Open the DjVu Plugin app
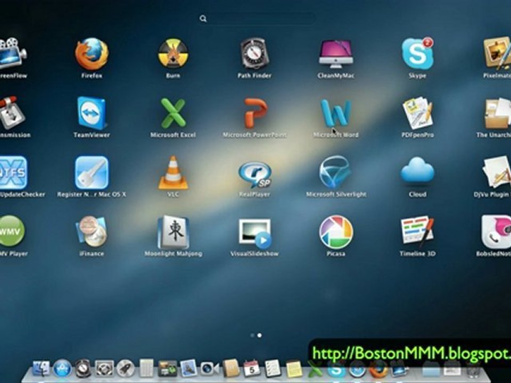Viewport: 511px width, 383px height. click(x=497, y=172)
